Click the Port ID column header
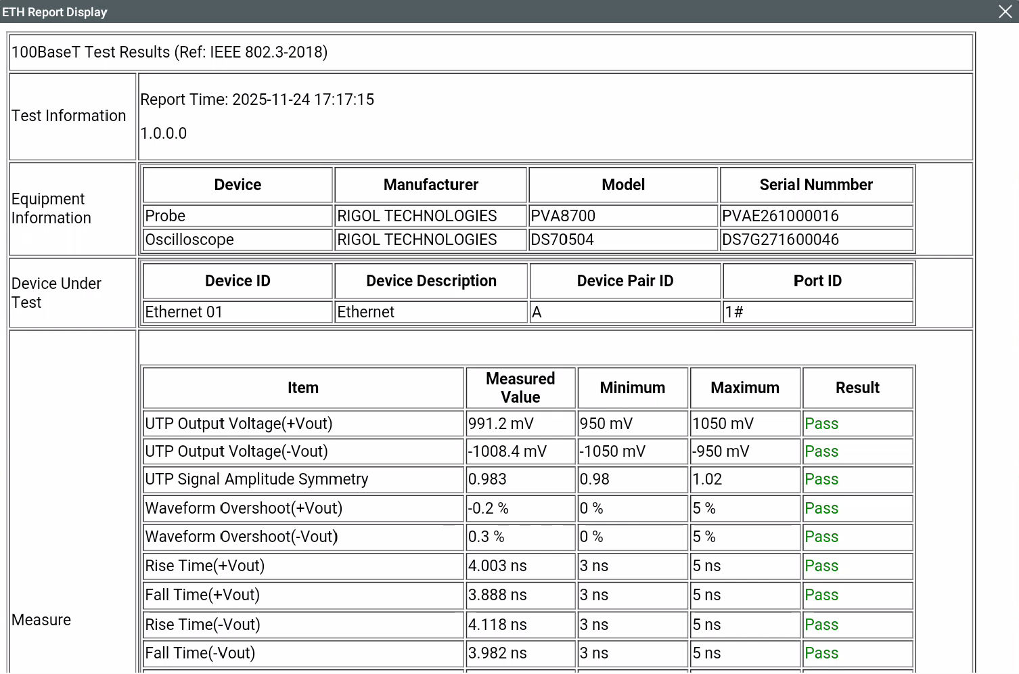 pyautogui.click(x=817, y=281)
